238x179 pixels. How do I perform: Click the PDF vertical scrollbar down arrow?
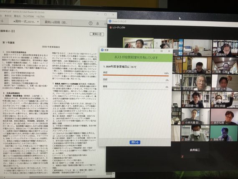(x=114, y=174)
